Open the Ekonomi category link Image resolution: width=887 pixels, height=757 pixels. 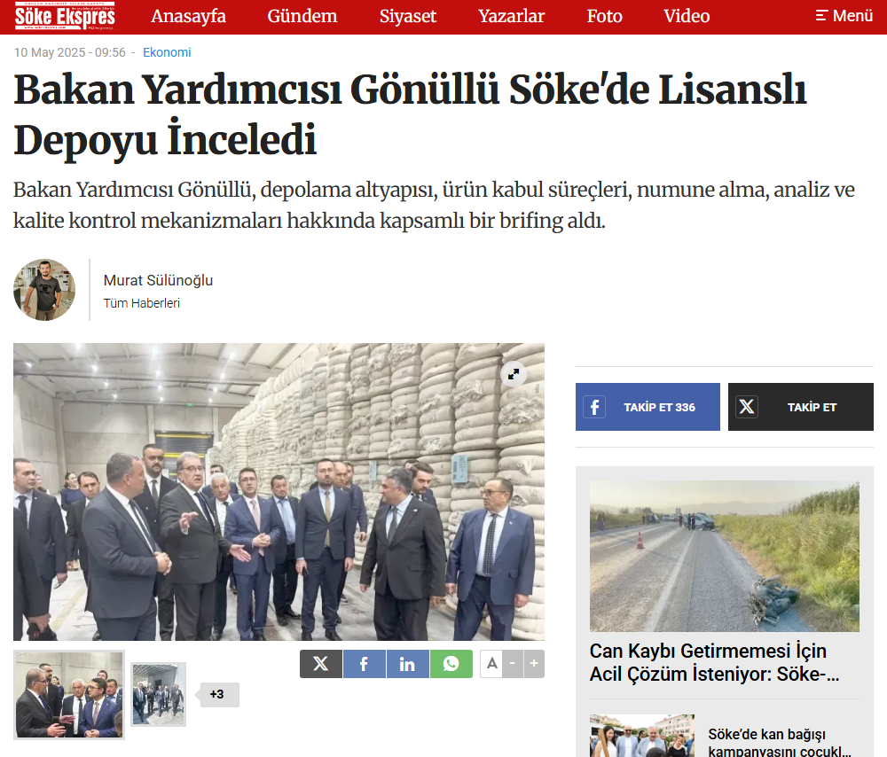click(x=167, y=52)
